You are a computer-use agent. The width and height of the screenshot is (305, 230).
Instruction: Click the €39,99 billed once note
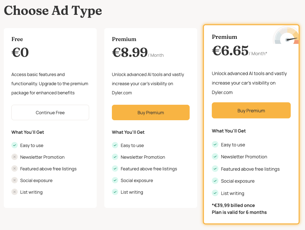coord(233,205)
